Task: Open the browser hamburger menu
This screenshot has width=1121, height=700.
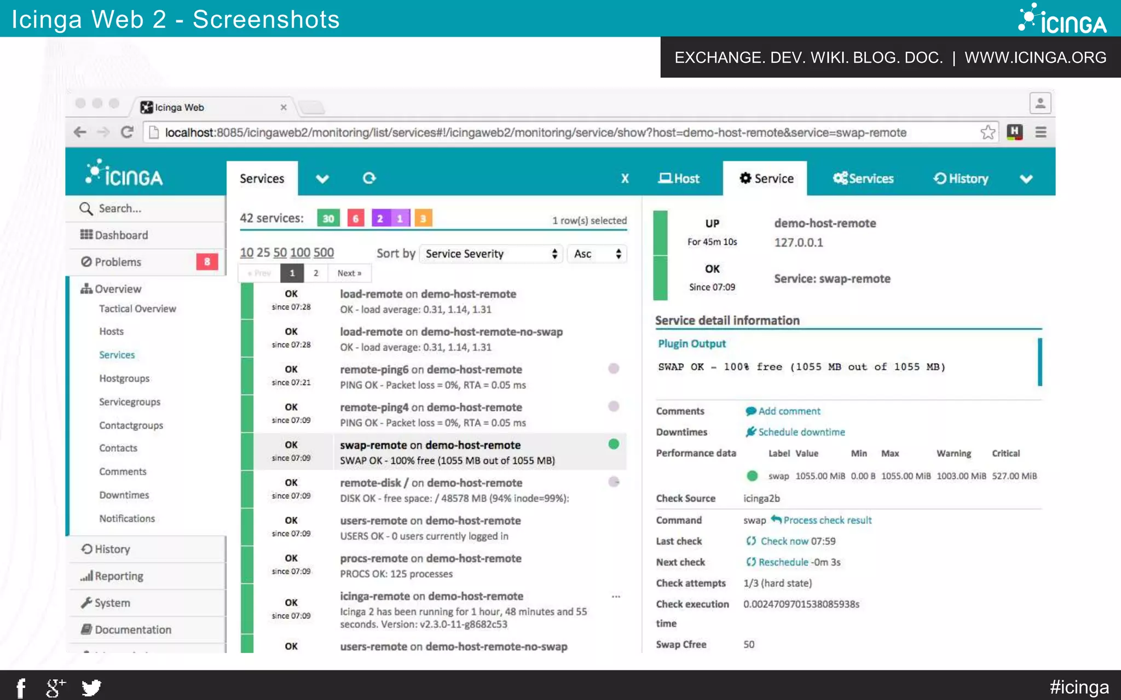Action: coord(1041,132)
